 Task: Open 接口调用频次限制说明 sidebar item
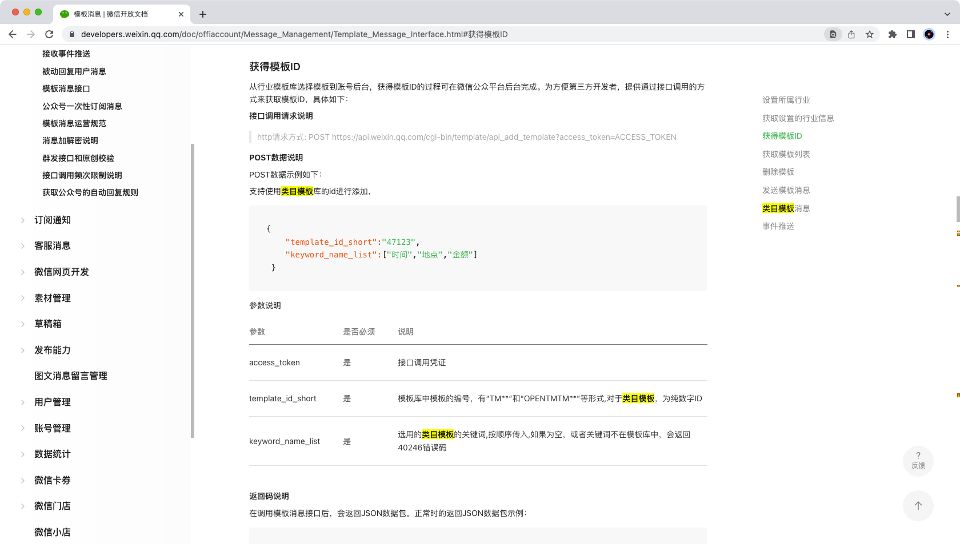tap(82, 175)
